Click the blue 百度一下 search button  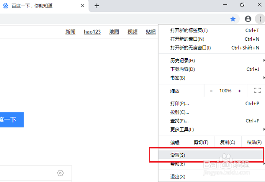(11, 120)
